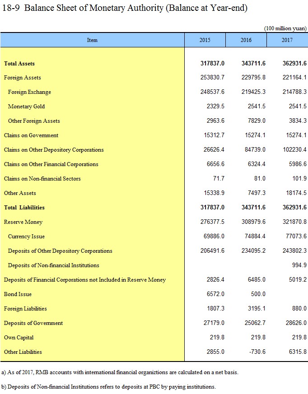Click Other Assets 2015 value 15338.9
308x394 pixels.
click(214, 193)
